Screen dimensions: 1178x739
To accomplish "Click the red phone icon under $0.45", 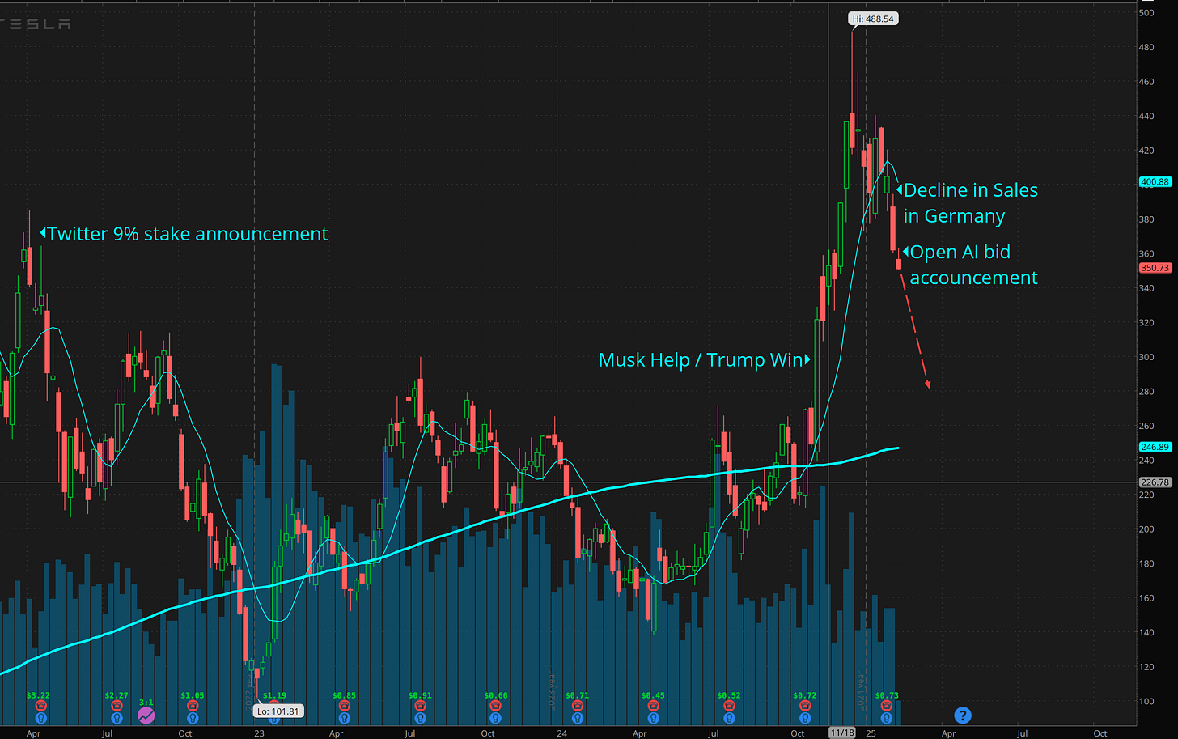I will 653,706.
